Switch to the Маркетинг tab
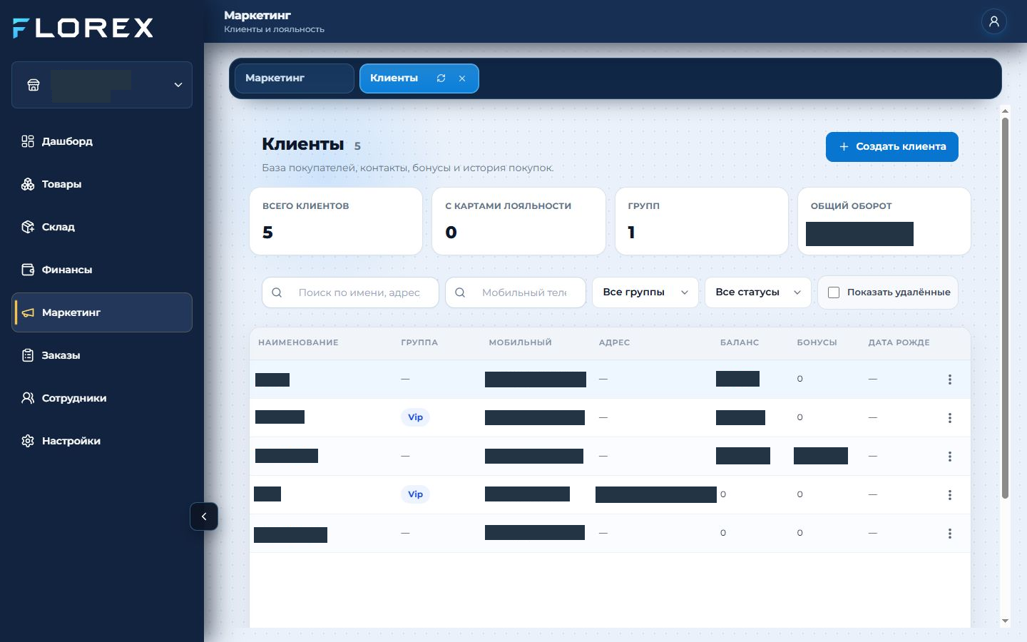 pos(294,78)
